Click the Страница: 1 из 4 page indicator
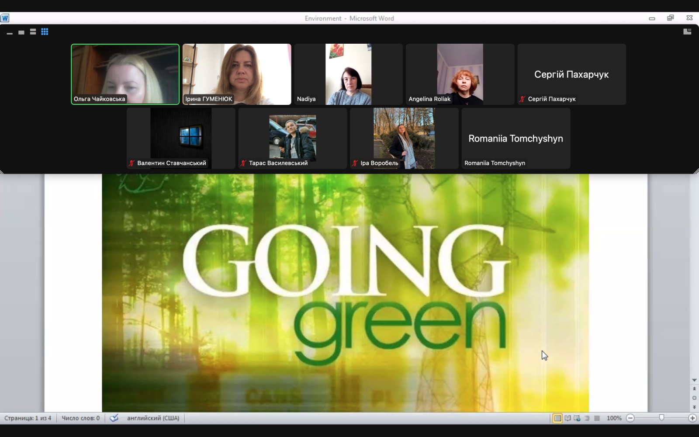Viewport: 699px width, 437px height. point(28,418)
